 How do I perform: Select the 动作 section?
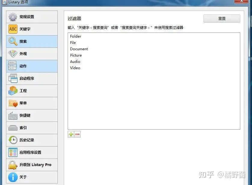[x=32, y=66]
